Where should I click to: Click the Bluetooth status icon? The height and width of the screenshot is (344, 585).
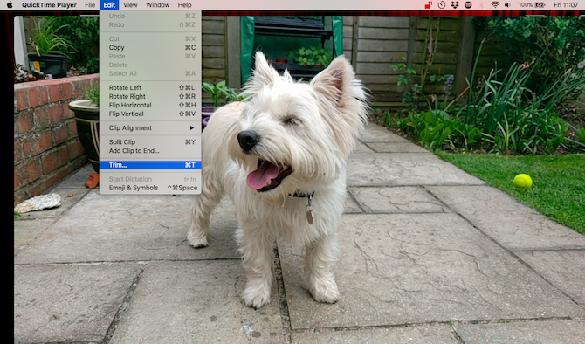(481, 5)
